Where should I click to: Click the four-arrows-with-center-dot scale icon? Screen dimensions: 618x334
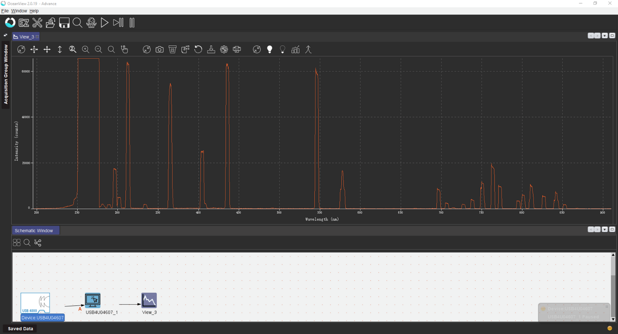point(34,50)
